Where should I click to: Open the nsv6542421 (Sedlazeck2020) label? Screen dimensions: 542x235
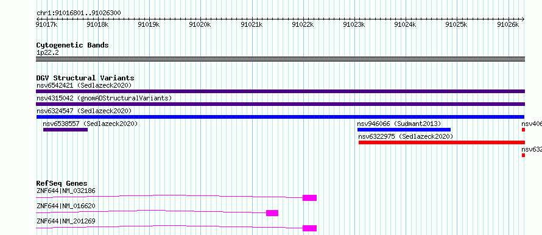pyautogui.click(x=84, y=85)
